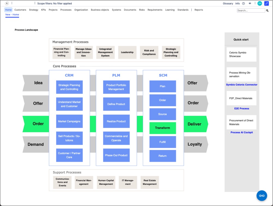
Task: Open Manage Ideas and Innovation box
Action: point(83,52)
